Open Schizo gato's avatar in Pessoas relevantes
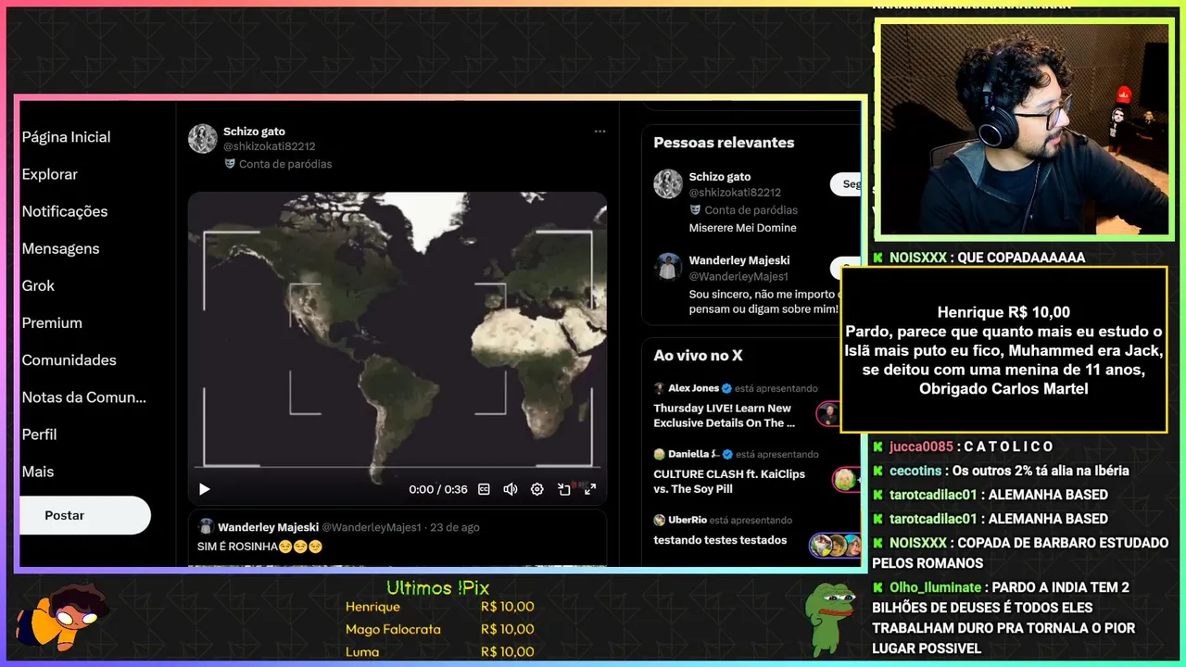Image resolution: width=1186 pixels, height=667 pixels. tap(668, 183)
